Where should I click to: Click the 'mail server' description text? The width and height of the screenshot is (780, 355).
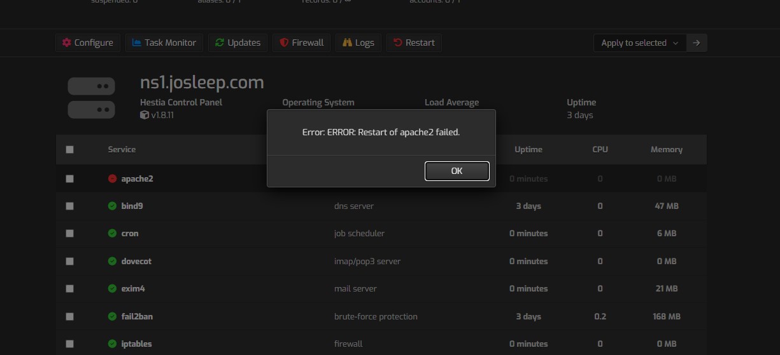click(x=355, y=288)
